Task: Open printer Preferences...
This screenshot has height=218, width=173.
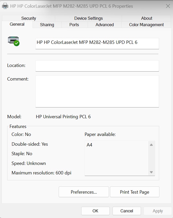Action: tap(84, 192)
